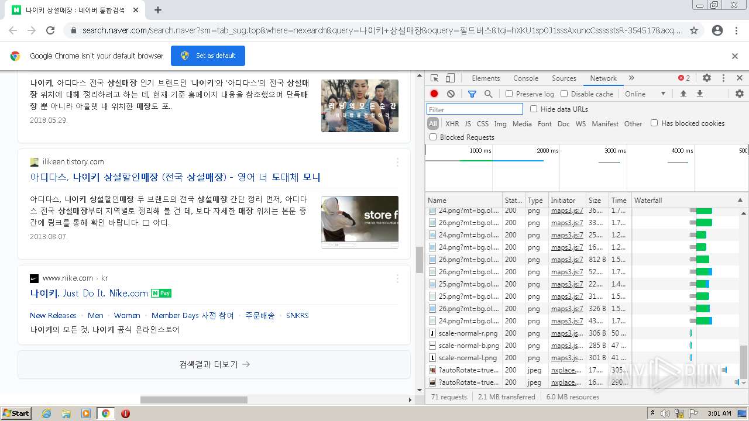Image resolution: width=749 pixels, height=421 pixels.
Task: Open the SNKRS sublink
Action: coord(297,315)
